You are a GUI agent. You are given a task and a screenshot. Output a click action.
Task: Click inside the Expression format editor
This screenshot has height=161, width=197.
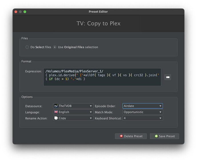[x=102, y=77]
